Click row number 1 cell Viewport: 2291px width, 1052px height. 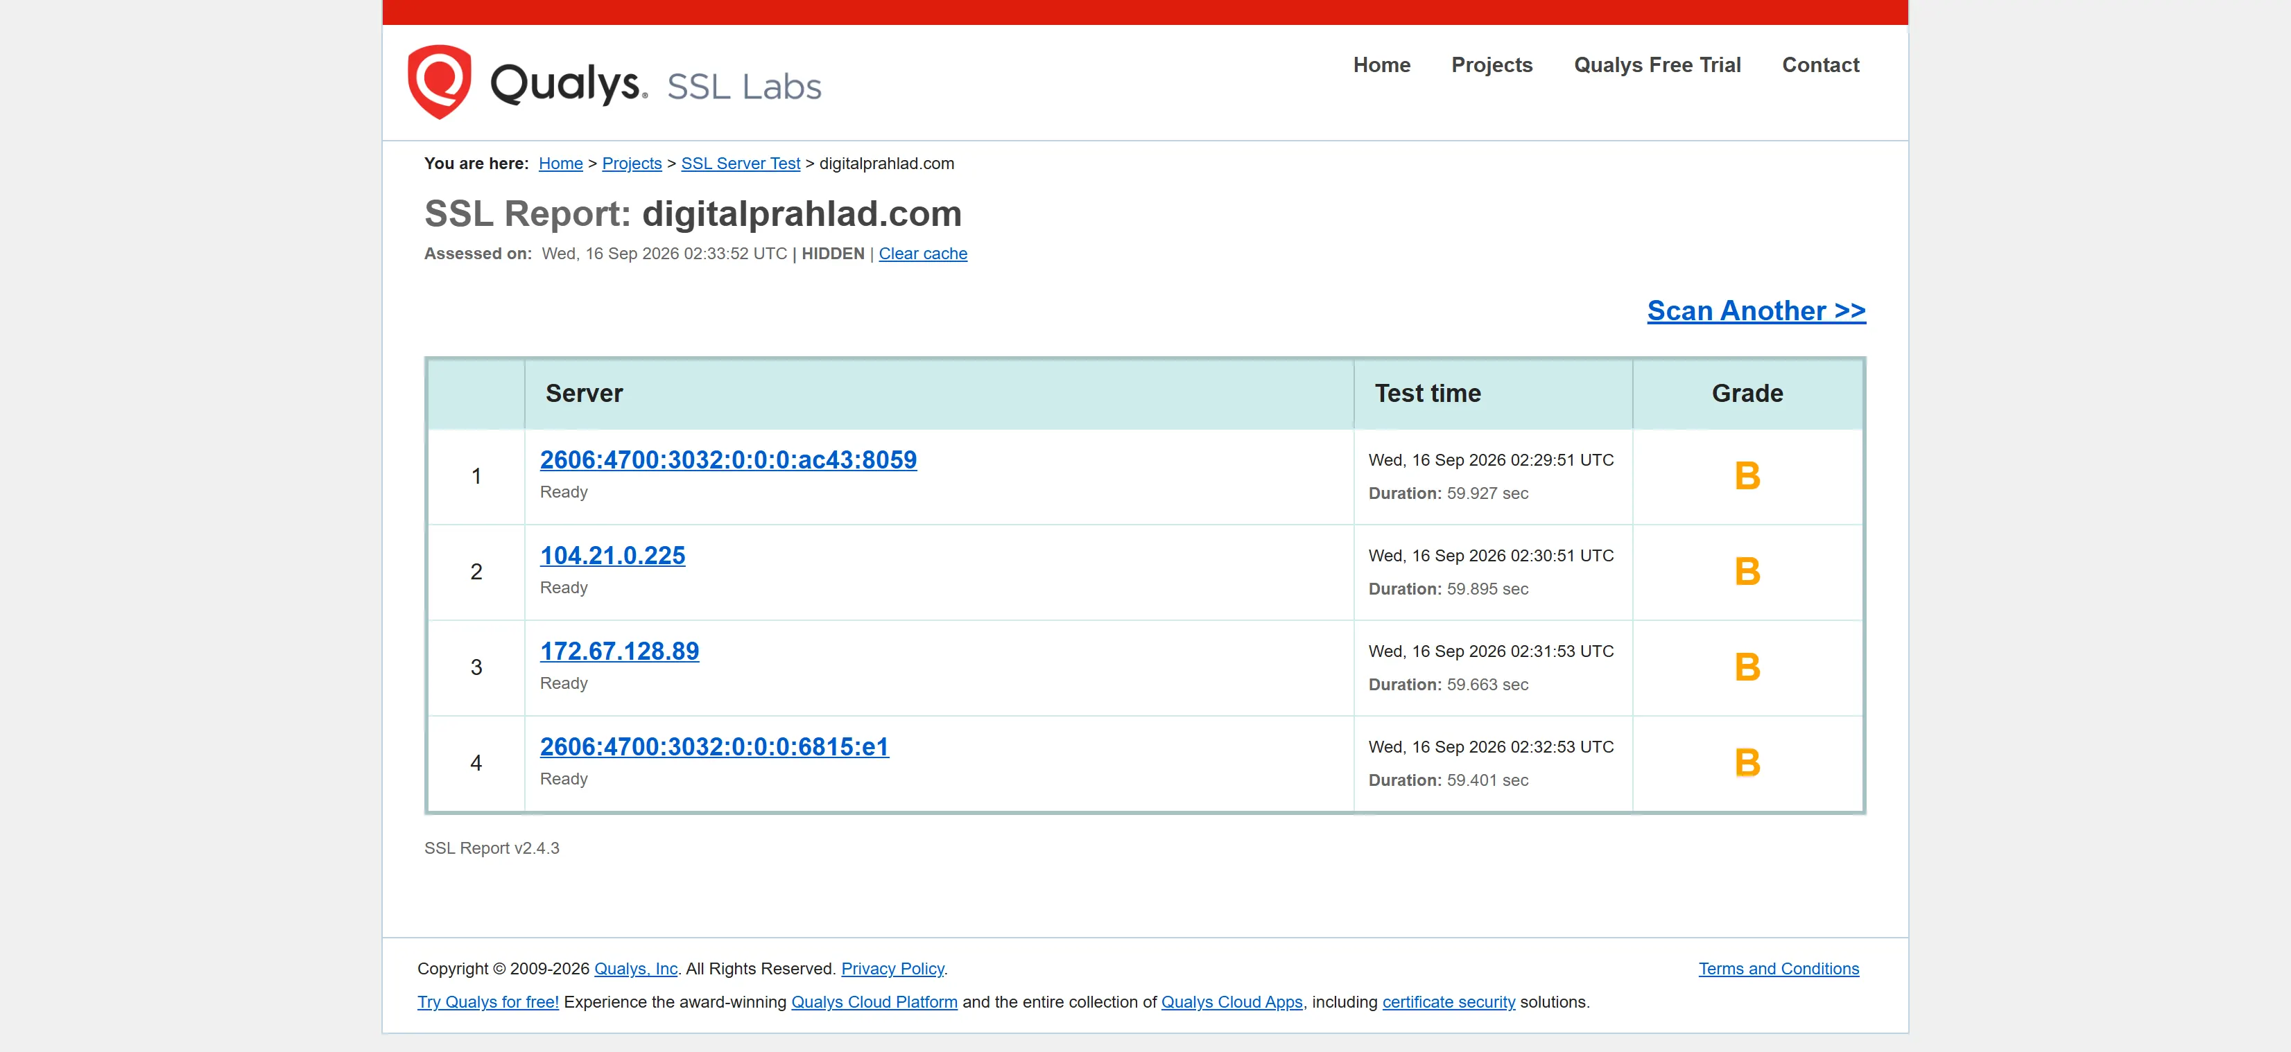pos(476,476)
